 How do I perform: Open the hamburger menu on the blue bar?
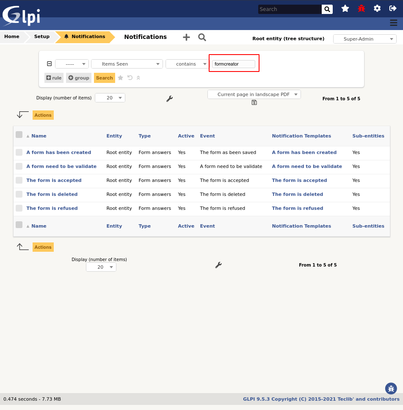tap(393, 23)
